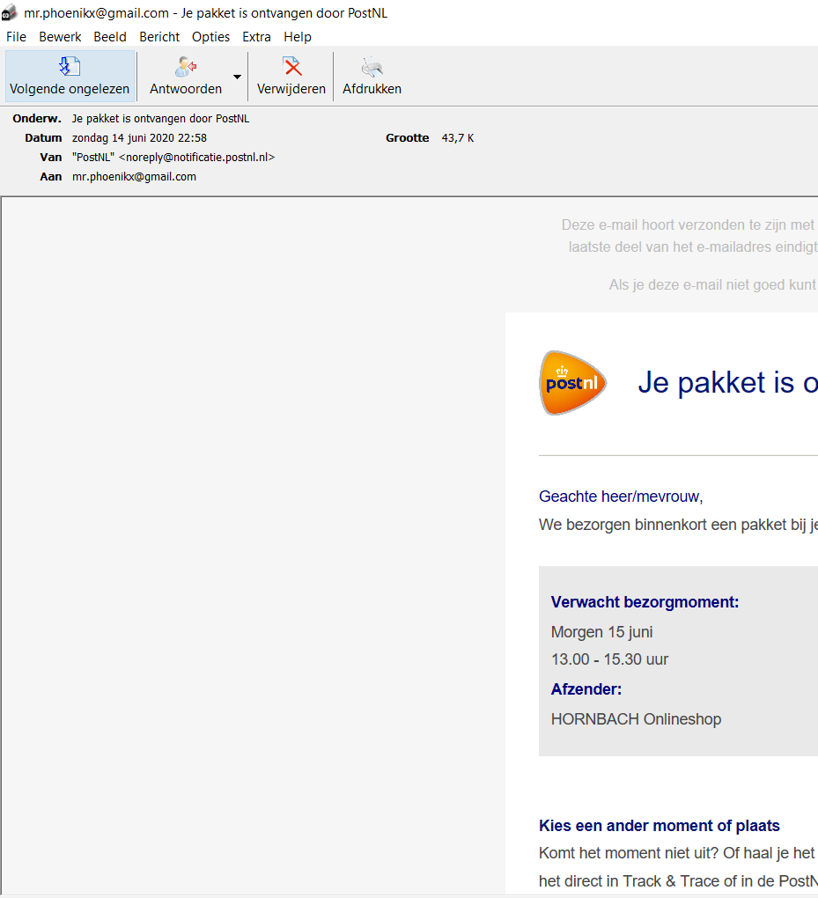Click the size value 43,7 K
The image size is (818, 898).
tap(458, 138)
